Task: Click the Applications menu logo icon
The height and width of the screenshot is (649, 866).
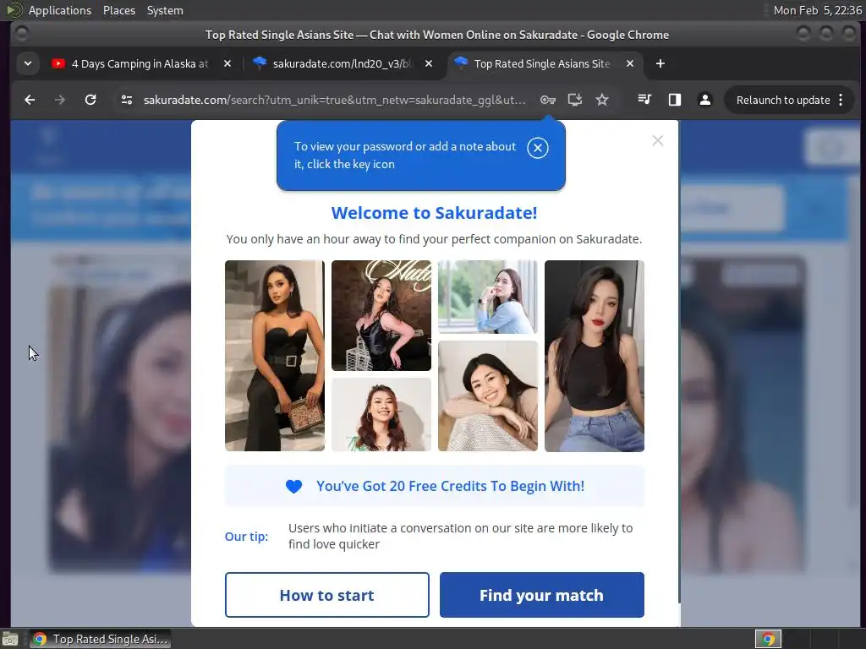Action: (x=14, y=10)
